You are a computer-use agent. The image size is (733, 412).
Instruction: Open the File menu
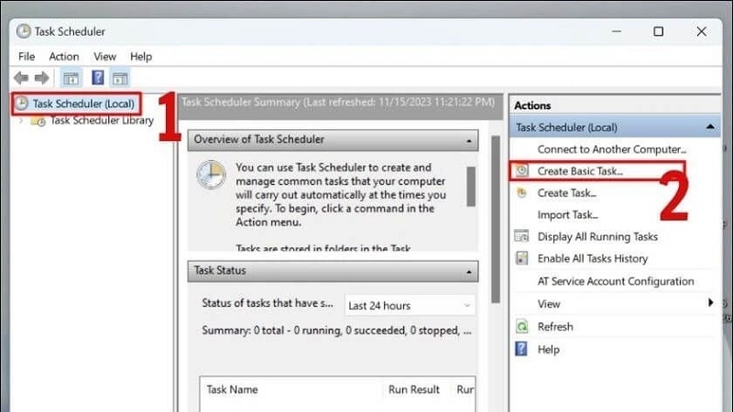[27, 57]
